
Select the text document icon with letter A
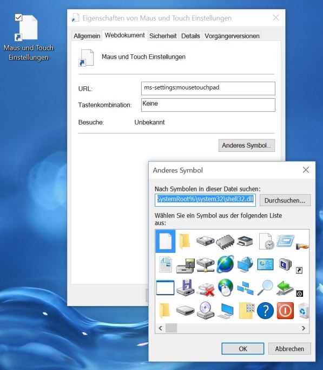[x=166, y=265]
